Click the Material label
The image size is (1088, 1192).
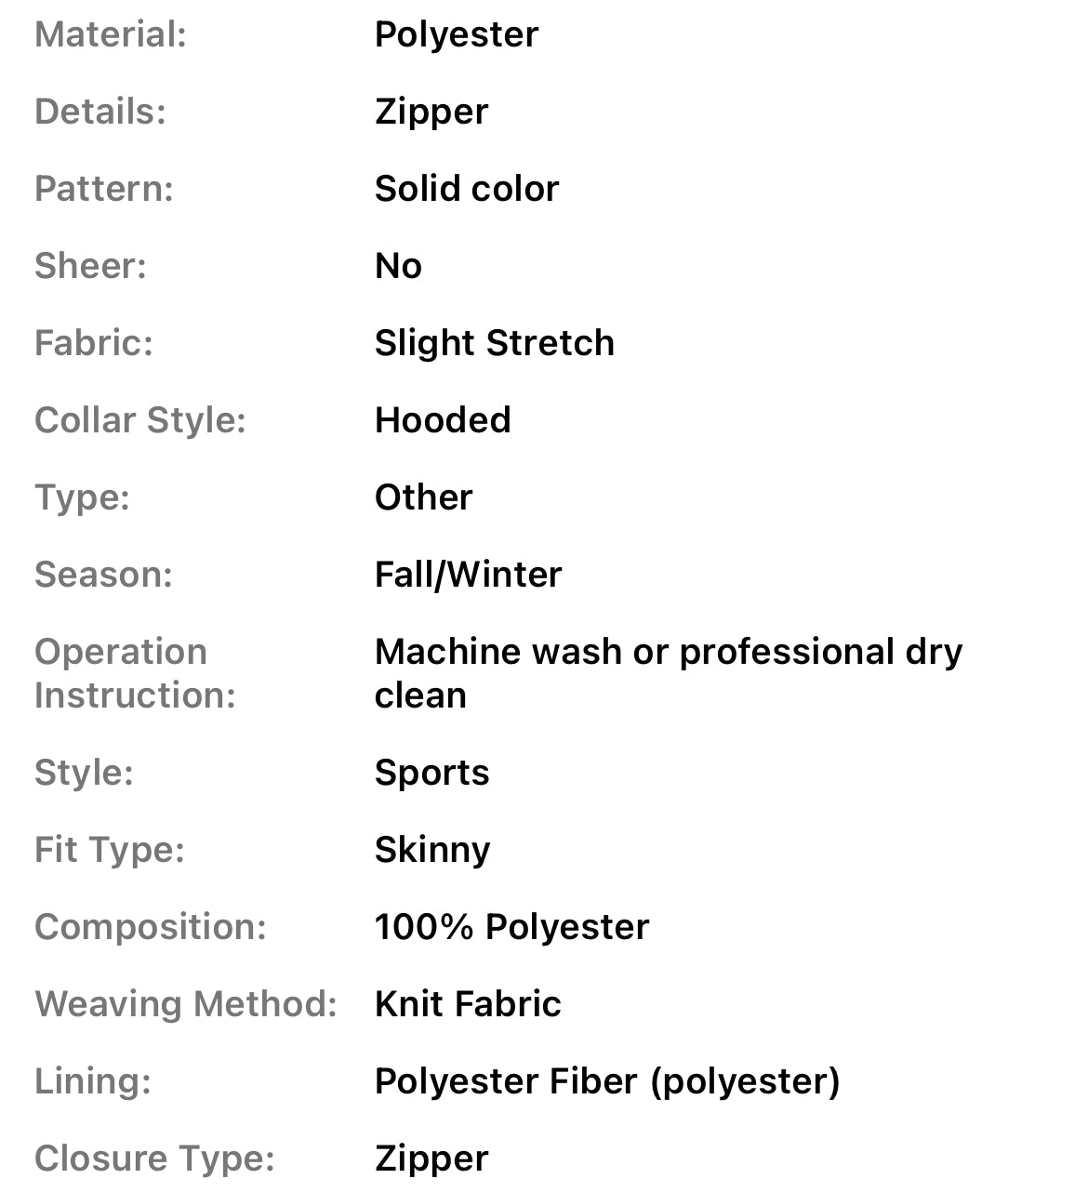(x=111, y=35)
